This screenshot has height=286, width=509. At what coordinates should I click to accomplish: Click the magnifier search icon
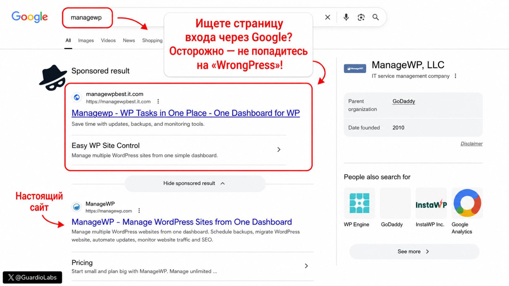pos(375,17)
